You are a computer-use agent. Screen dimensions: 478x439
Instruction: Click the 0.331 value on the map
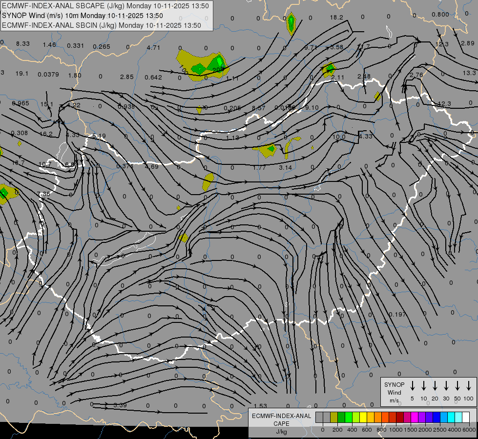coord(75,46)
